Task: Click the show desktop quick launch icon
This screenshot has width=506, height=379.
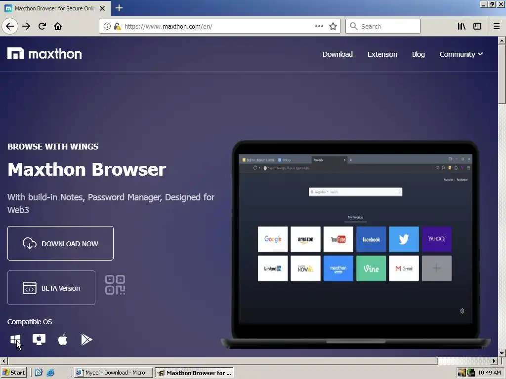Action: [39, 373]
